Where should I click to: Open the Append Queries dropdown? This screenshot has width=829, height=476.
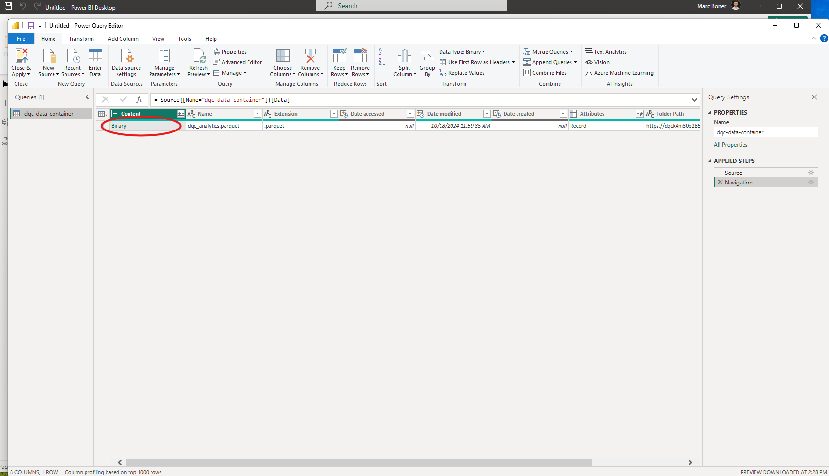coord(550,62)
